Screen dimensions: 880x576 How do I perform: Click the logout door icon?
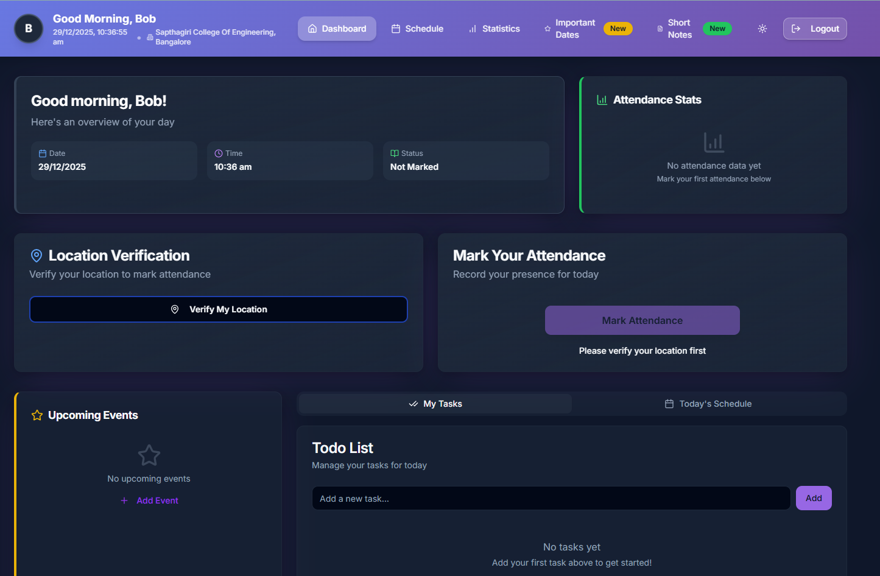795,28
